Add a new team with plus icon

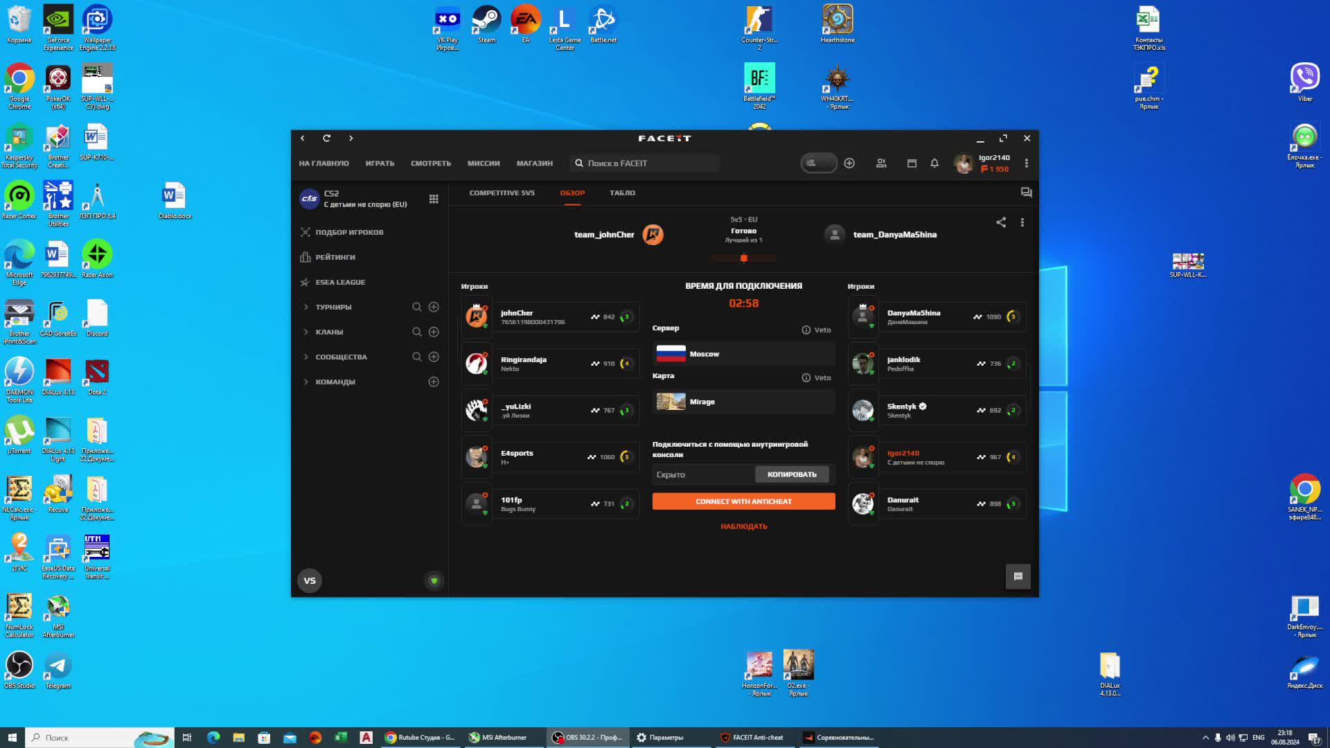[x=434, y=382]
